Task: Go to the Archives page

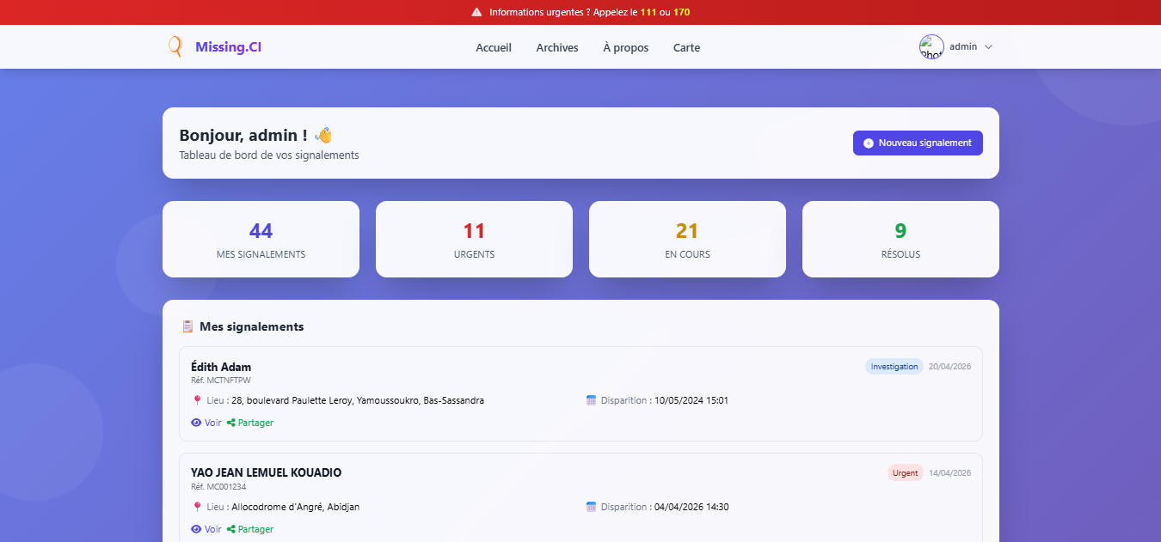Action: [x=557, y=48]
